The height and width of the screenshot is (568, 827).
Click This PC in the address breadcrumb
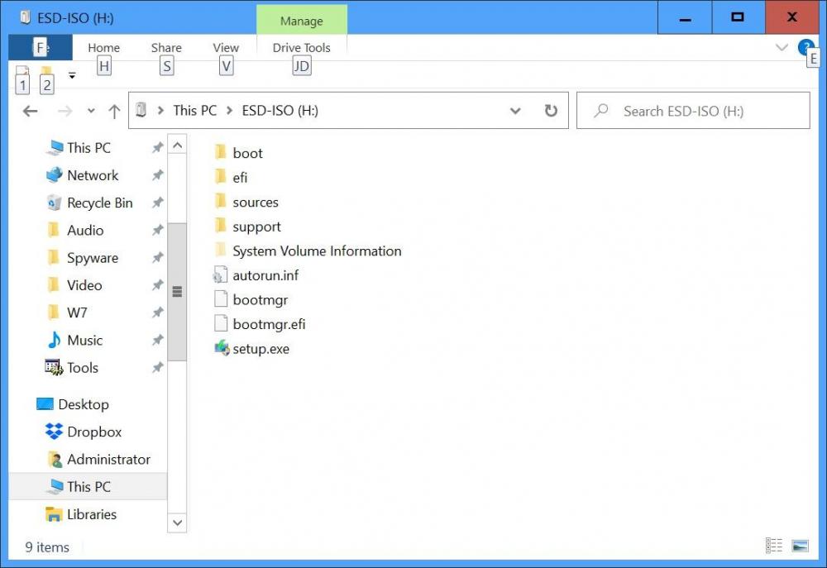(194, 110)
